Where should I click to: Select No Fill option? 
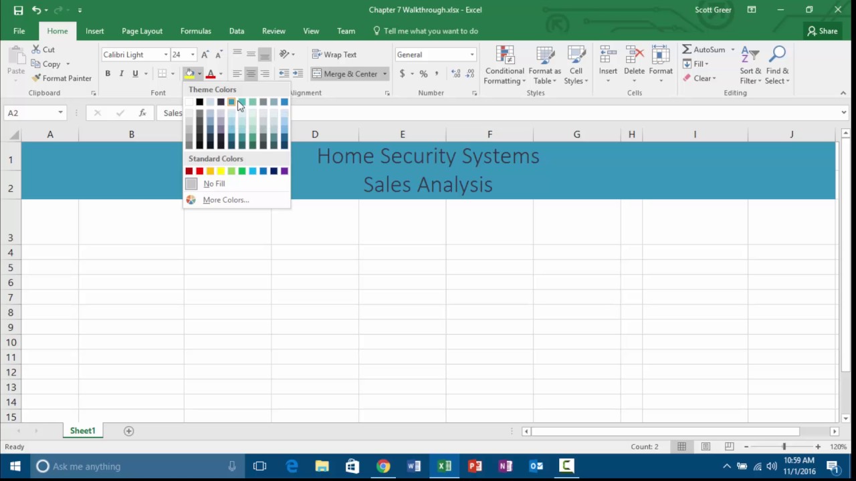tap(237, 184)
